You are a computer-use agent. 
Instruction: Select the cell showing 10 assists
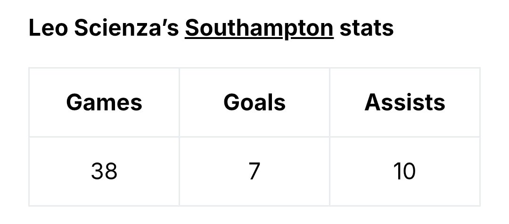(405, 171)
